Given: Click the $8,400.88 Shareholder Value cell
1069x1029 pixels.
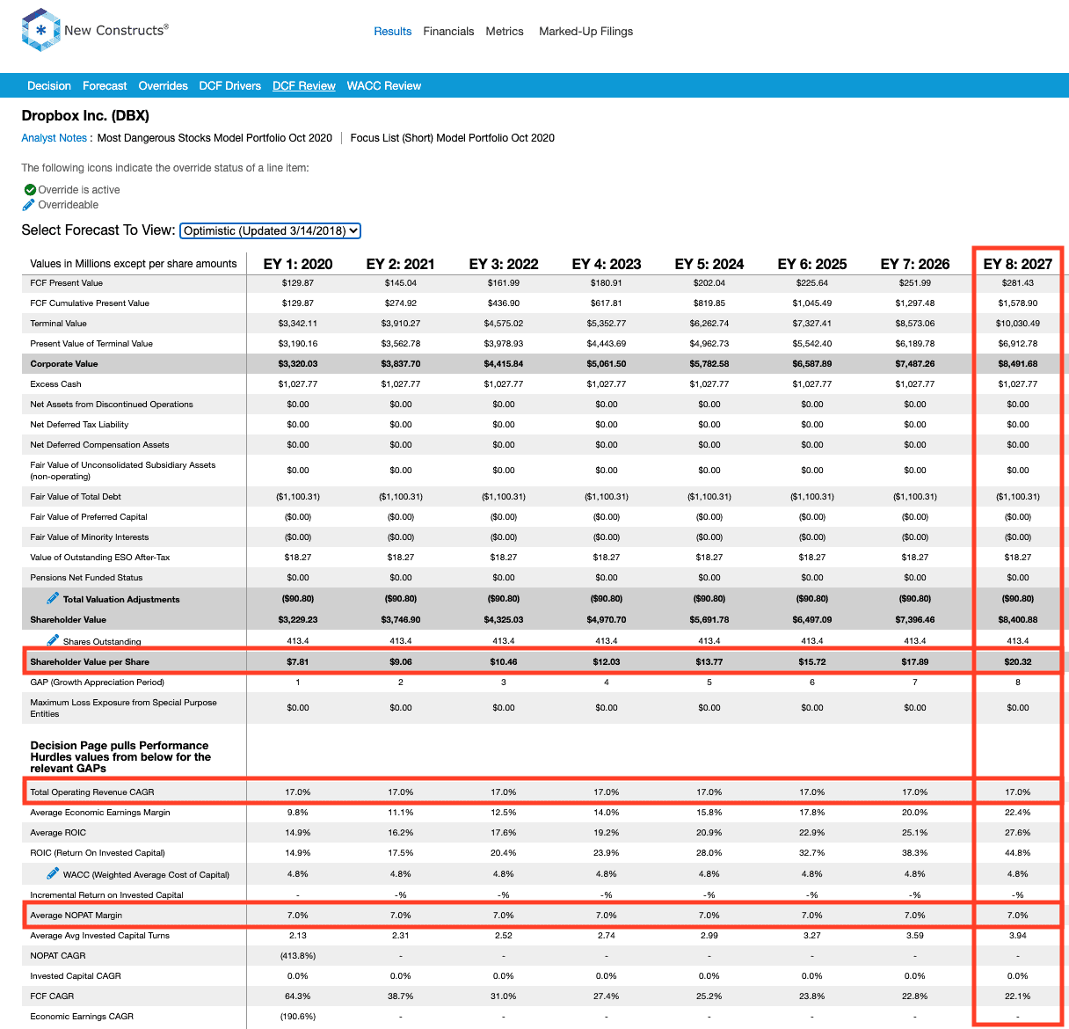Looking at the screenshot, I should pos(1018,620).
